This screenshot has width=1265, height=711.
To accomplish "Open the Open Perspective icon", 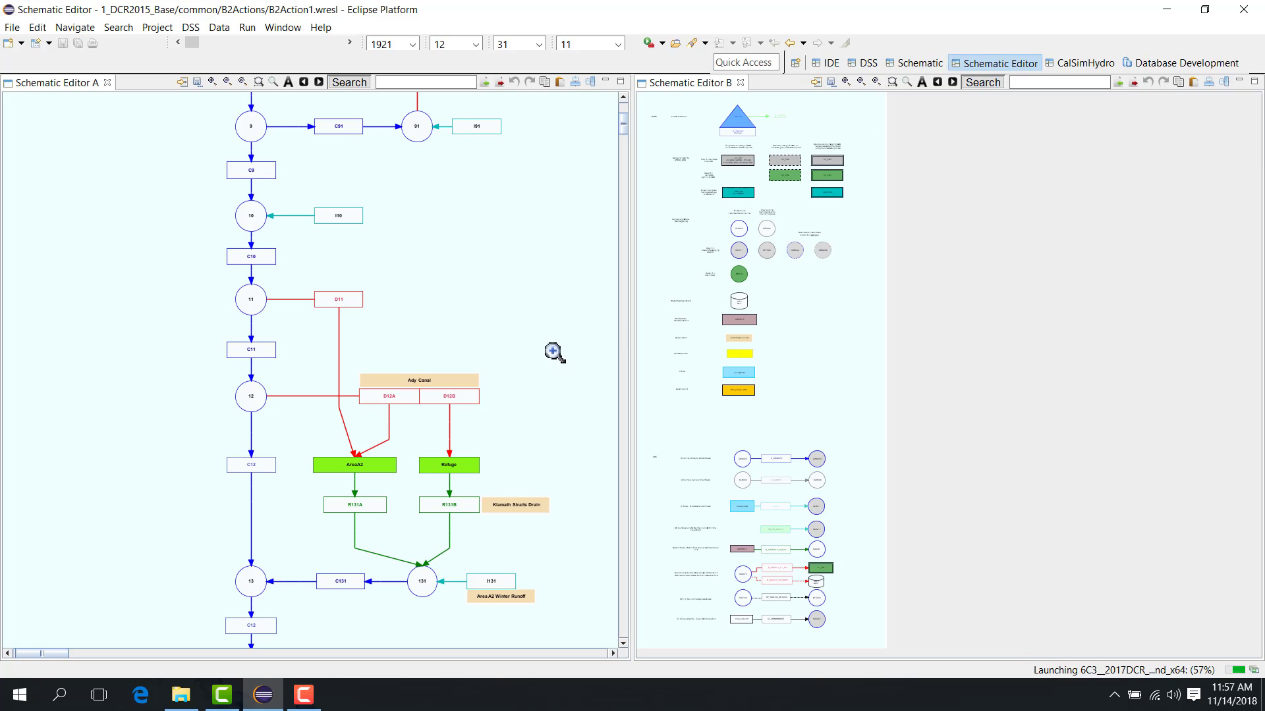I will point(795,63).
